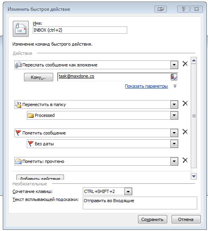
Task: Remove the forward as attachment action
Action: point(185,64)
